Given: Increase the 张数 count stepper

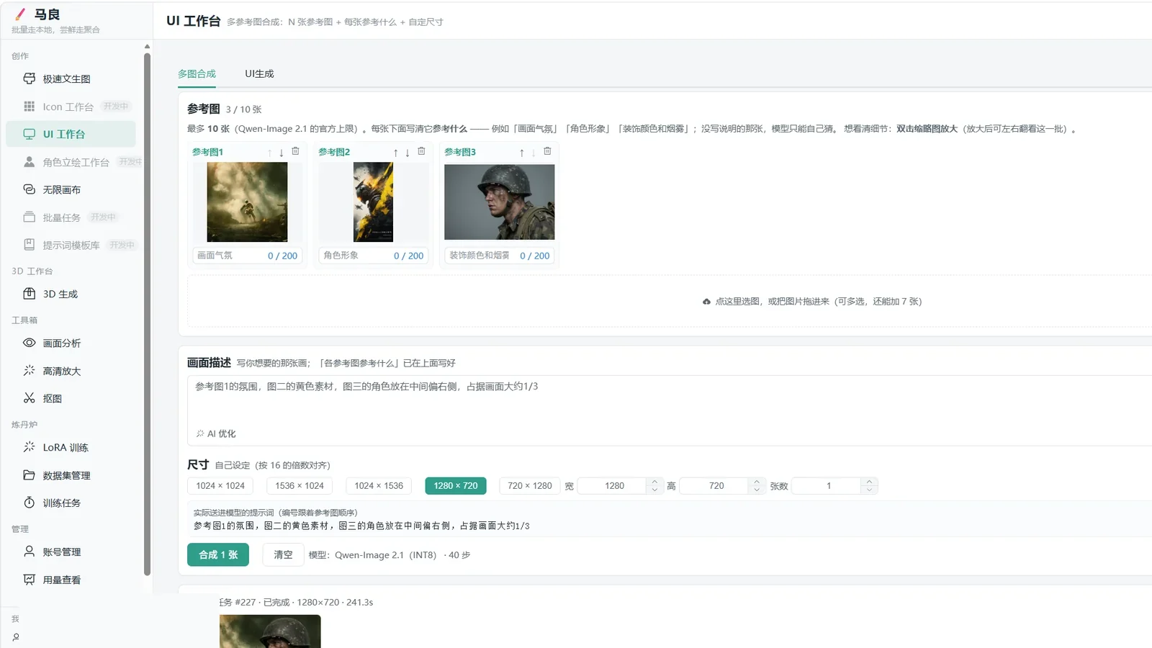Looking at the screenshot, I should pyautogui.click(x=869, y=482).
